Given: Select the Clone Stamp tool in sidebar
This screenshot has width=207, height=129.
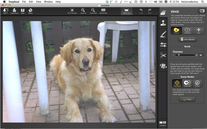Looking at the screenshot, I should pos(163,23).
